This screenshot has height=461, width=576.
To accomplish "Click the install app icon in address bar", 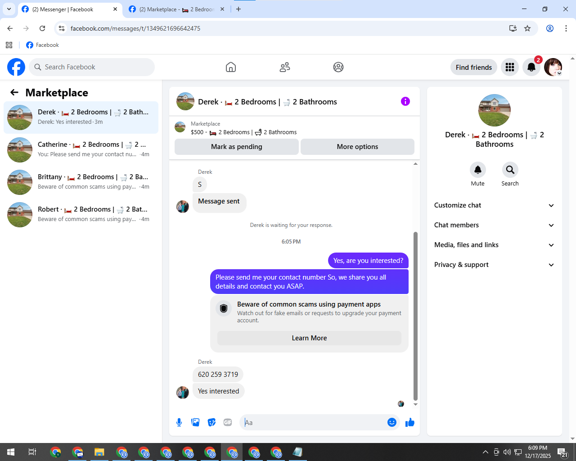I will [x=513, y=28].
